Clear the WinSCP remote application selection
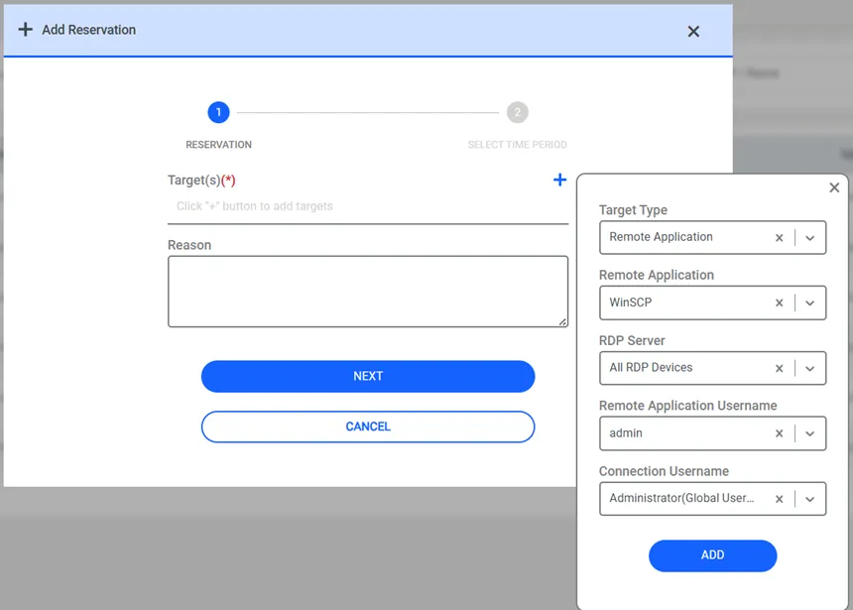The height and width of the screenshot is (610, 853). coord(779,304)
